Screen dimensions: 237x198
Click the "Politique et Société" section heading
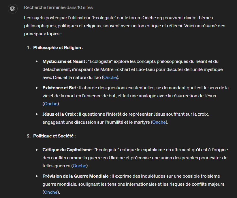pos(53,136)
